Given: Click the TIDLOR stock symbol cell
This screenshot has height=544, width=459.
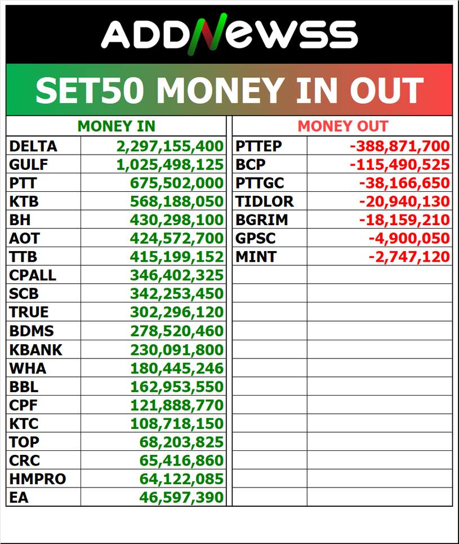Looking at the screenshot, I should pyautogui.click(x=265, y=201).
